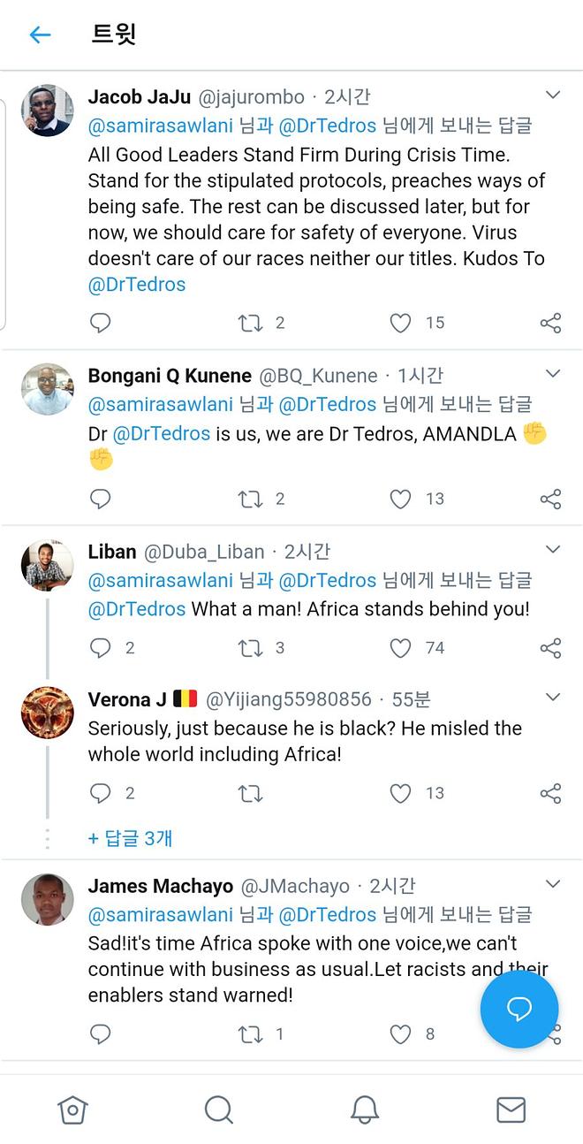Open Liban's profile picture
Screen dimensions: 583x1144
tap(48, 565)
